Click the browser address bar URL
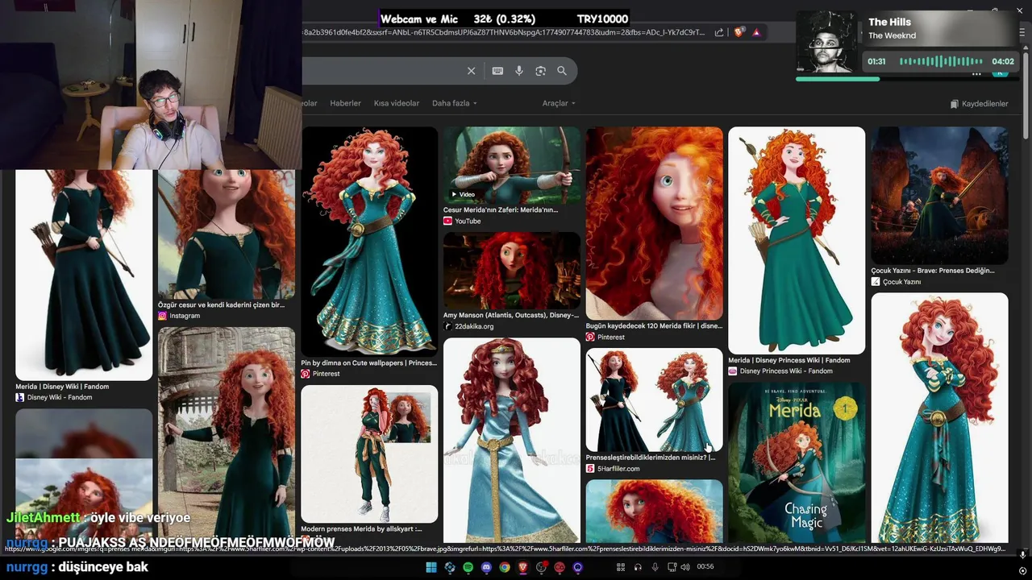Image resolution: width=1032 pixels, height=580 pixels. tap(504, 32)
